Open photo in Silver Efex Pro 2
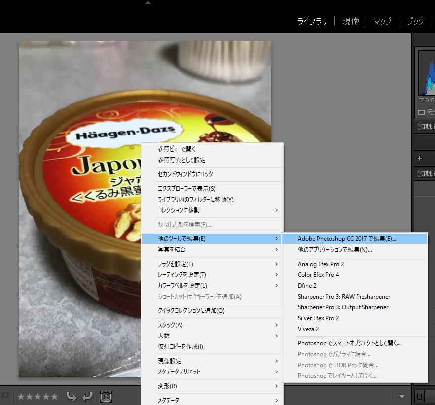The image size is (435, 405). pos(354,318)
